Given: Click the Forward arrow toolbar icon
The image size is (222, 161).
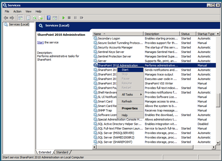Looking at the screenshot, I should pos(12,18).
